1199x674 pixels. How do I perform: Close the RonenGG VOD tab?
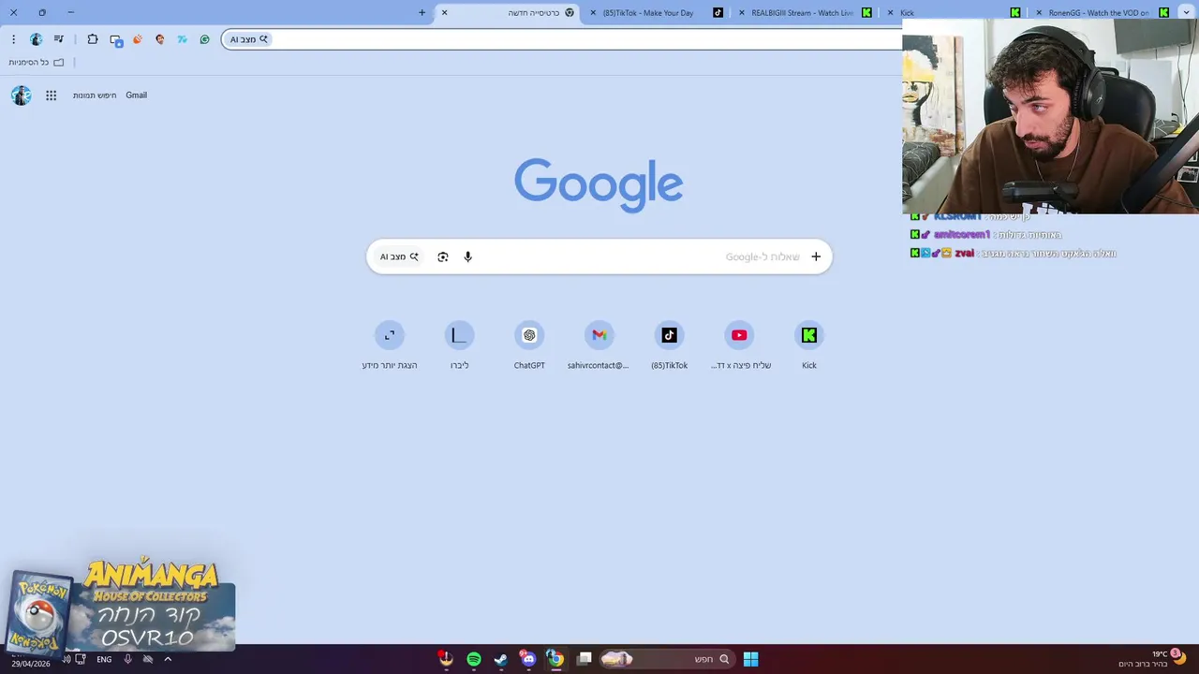[1039, 13]
